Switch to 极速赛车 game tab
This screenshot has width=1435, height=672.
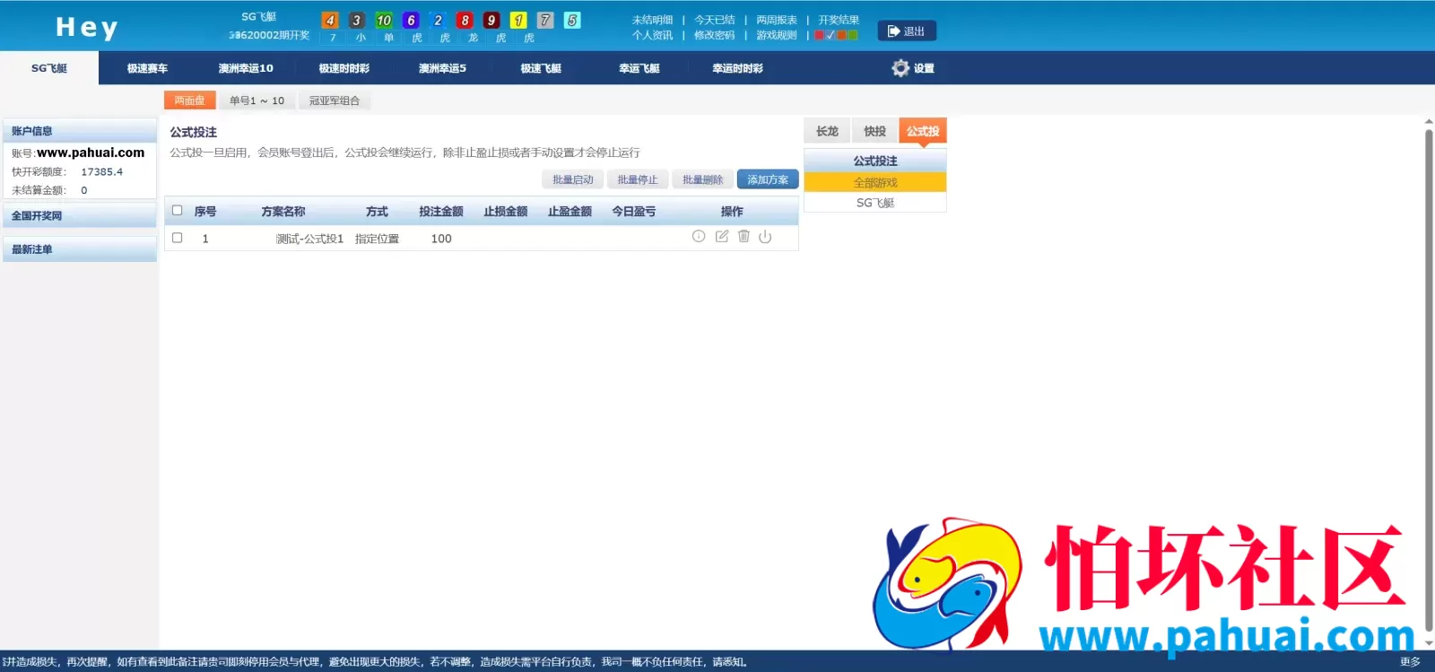(147, 68)
